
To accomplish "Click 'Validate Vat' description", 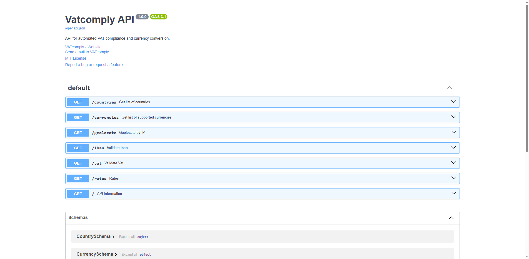I will pyautogui.click(x=114, y=163).
